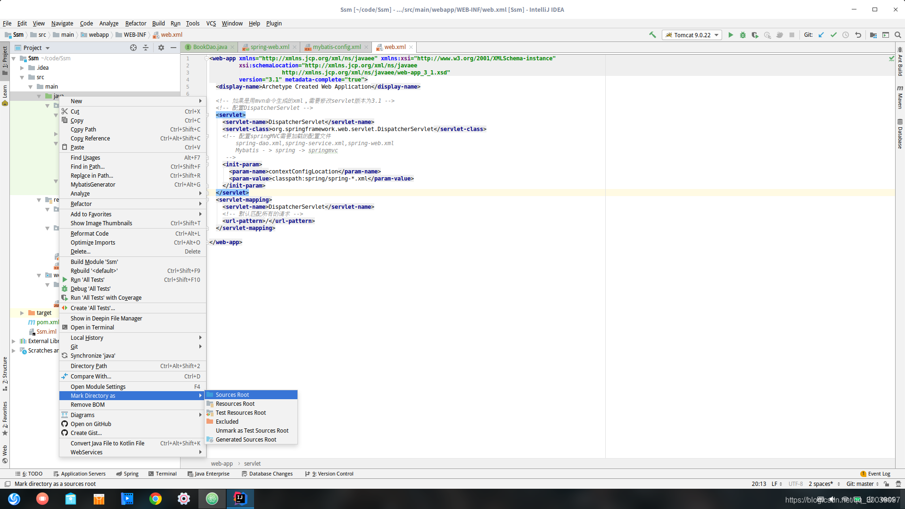905x509 pixels.
Task: Collapse all icon in Project panel header
Action: click(x=146, y=48)
